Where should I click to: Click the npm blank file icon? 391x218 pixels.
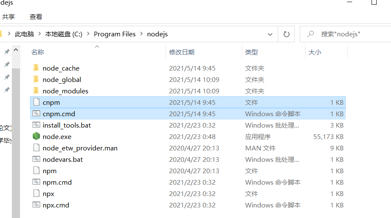point(36,171)
